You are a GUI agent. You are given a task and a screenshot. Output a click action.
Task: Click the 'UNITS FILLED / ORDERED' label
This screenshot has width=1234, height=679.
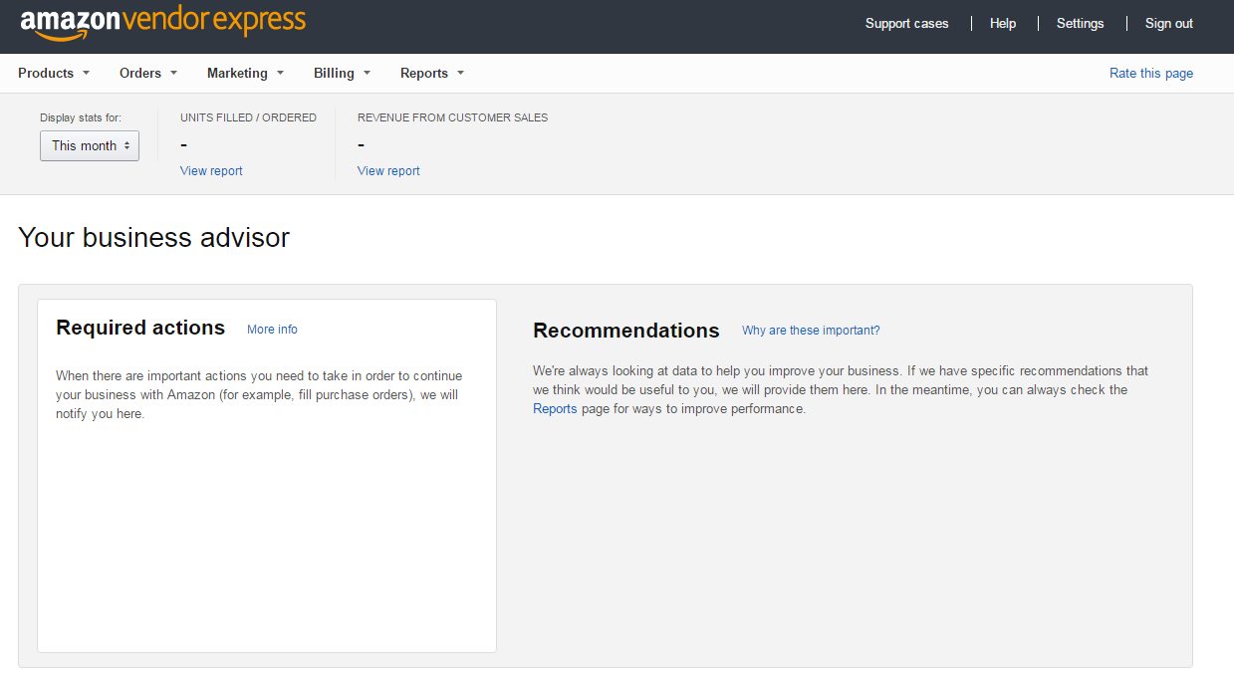248,117
